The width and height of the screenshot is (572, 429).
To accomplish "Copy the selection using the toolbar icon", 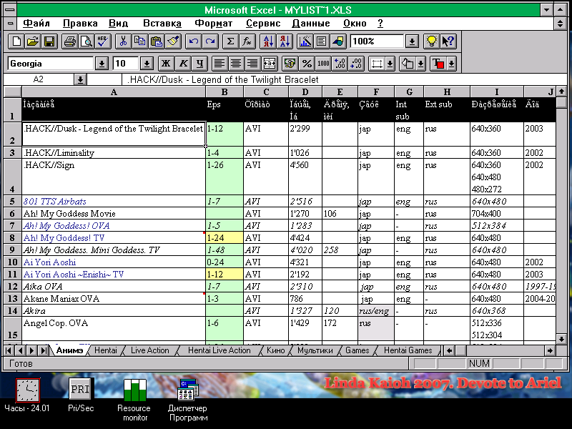I will [x=139, y=41].
